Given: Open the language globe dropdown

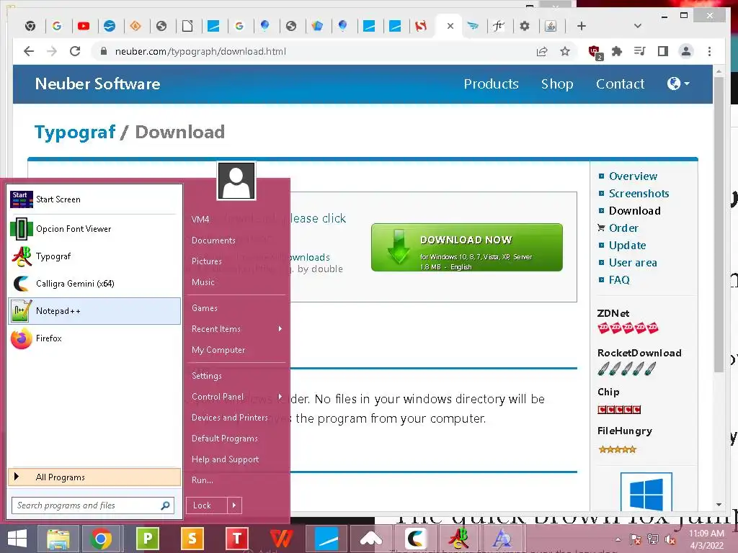Looking at the screenshot, I should pos(678,84).
